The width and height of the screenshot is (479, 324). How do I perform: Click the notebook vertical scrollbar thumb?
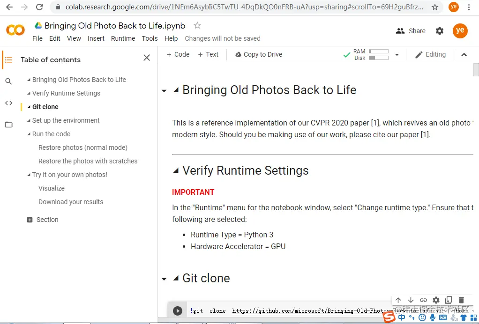coord(476,70)
